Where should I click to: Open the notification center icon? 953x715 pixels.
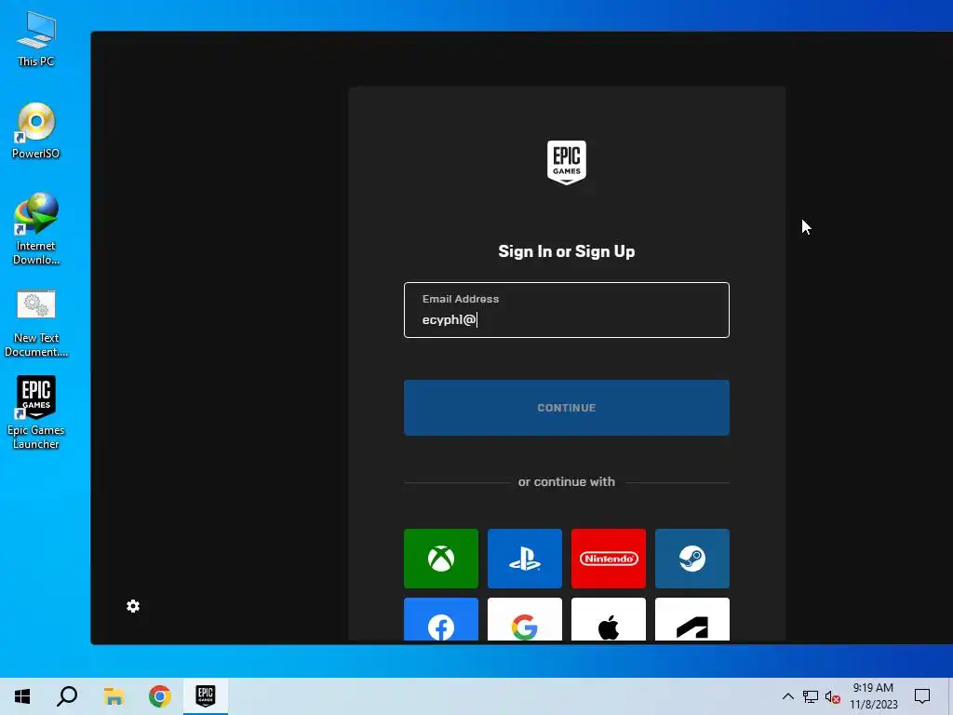point(922,696)
